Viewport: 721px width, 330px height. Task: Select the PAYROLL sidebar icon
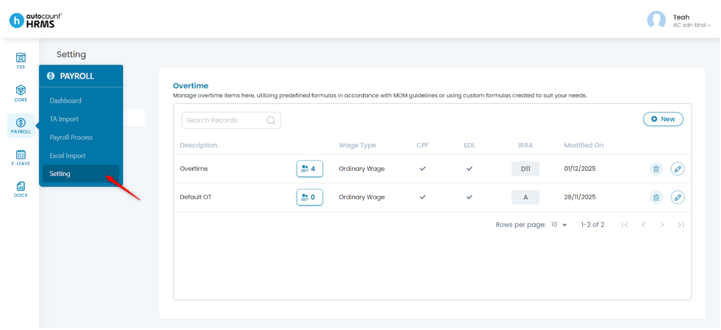tap(21, 126)
